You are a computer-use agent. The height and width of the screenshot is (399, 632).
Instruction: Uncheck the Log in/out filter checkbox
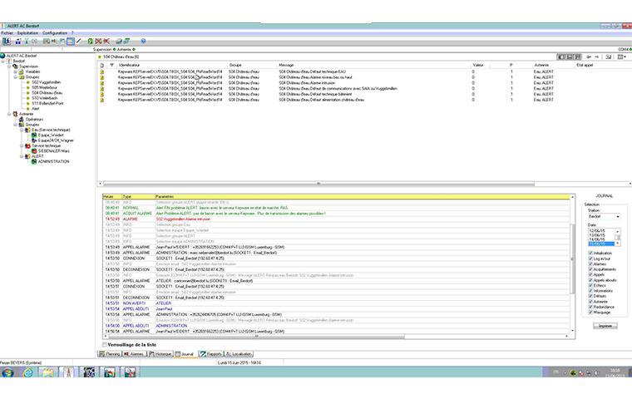[x=590, y=259]
